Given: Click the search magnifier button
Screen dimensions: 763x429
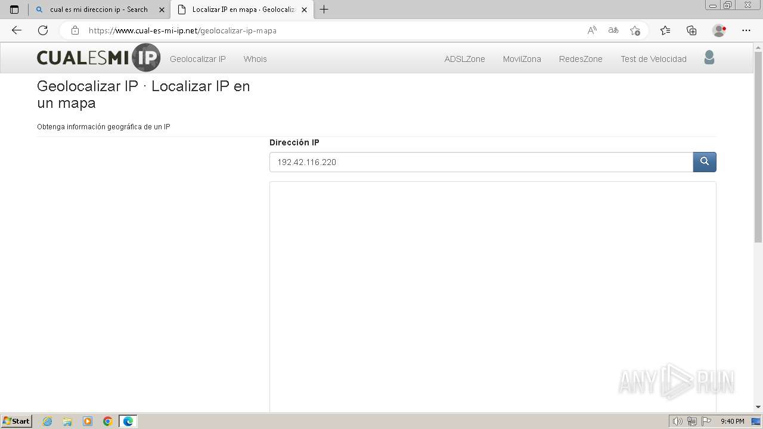Looking at the screenshot, I should click(x=705, y=162).
